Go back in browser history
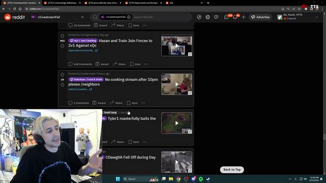This screenshot has height=183, width=326. click(x=4, y=9)
